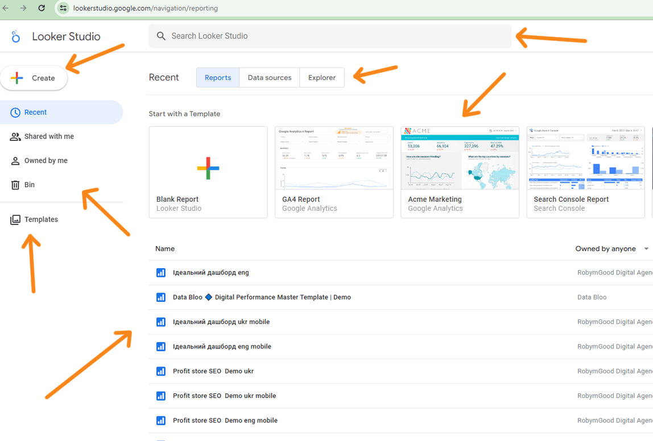Click Search Console Report title text
The image size is (653, 441).
coord(571,199)
